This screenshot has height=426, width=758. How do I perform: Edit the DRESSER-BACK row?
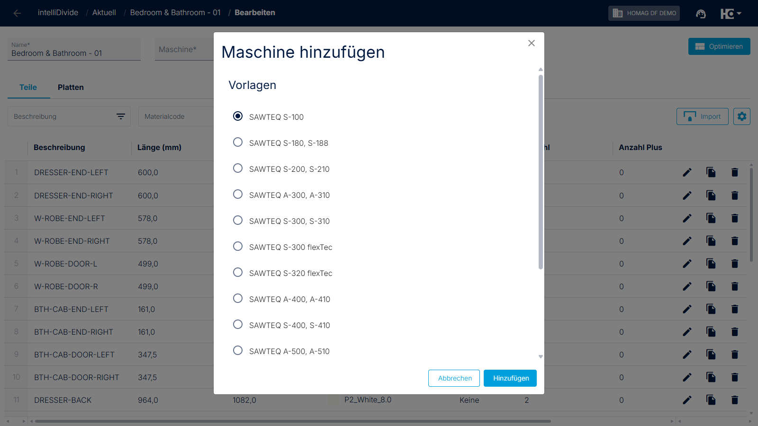tap(687, 400)
